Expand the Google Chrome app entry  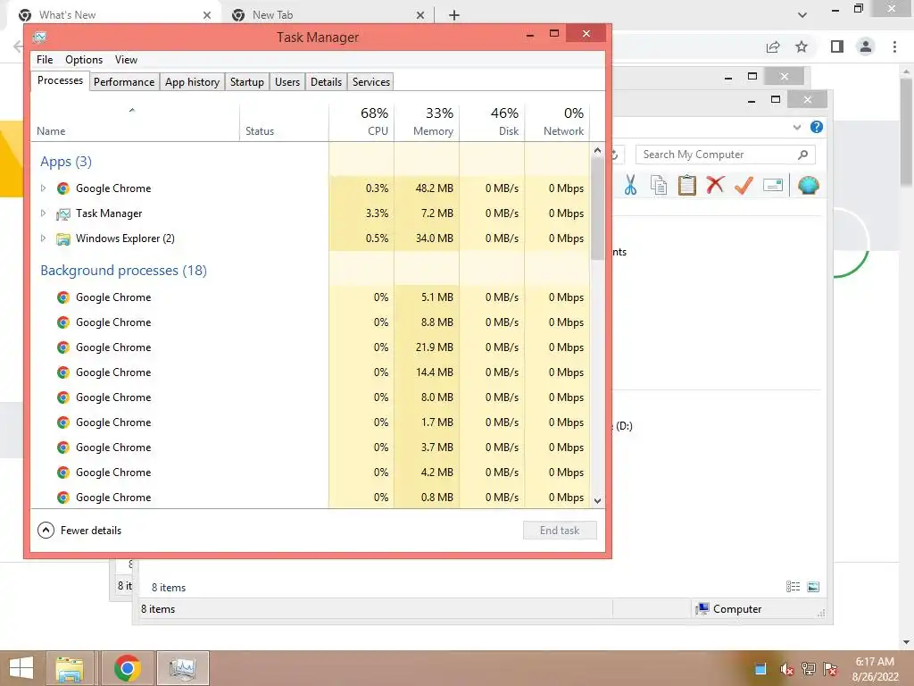43,188
